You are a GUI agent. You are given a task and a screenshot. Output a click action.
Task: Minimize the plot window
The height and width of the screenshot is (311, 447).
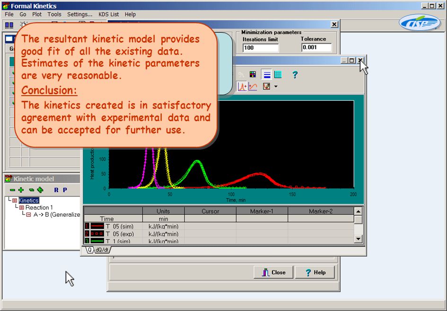344,61
